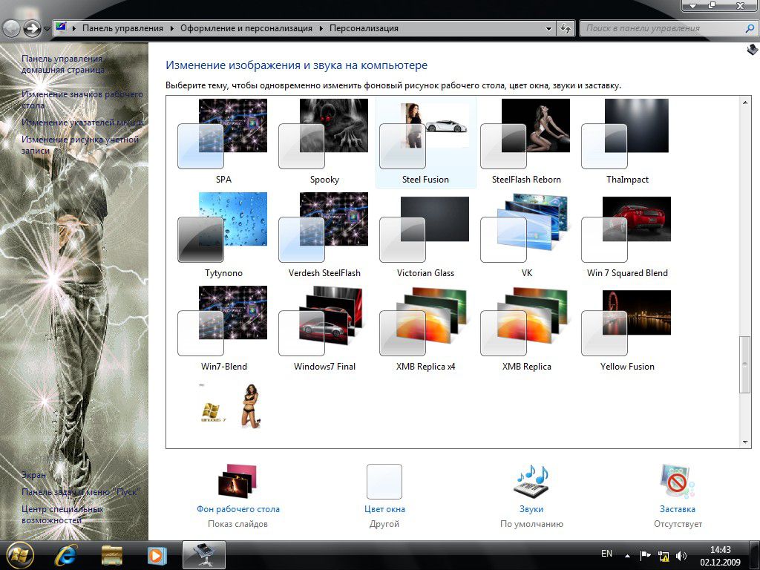This screenshot has width=760, height=570.
Task: Expand arrow after Оформление и персонализация
Action: tap(321, 28)
